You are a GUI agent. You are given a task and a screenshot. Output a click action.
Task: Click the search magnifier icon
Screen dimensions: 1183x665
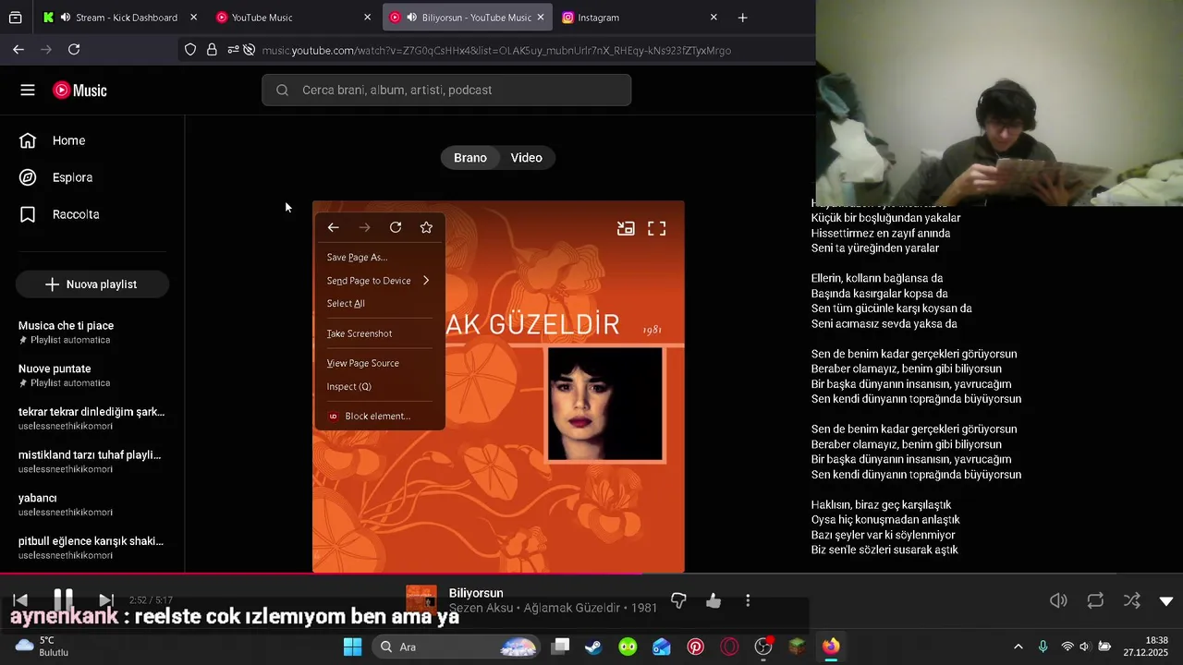282,90
